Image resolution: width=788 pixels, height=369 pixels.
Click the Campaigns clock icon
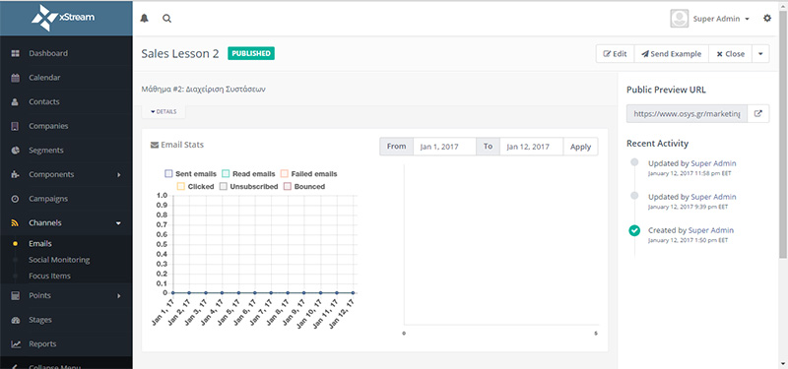click(15, 199)
